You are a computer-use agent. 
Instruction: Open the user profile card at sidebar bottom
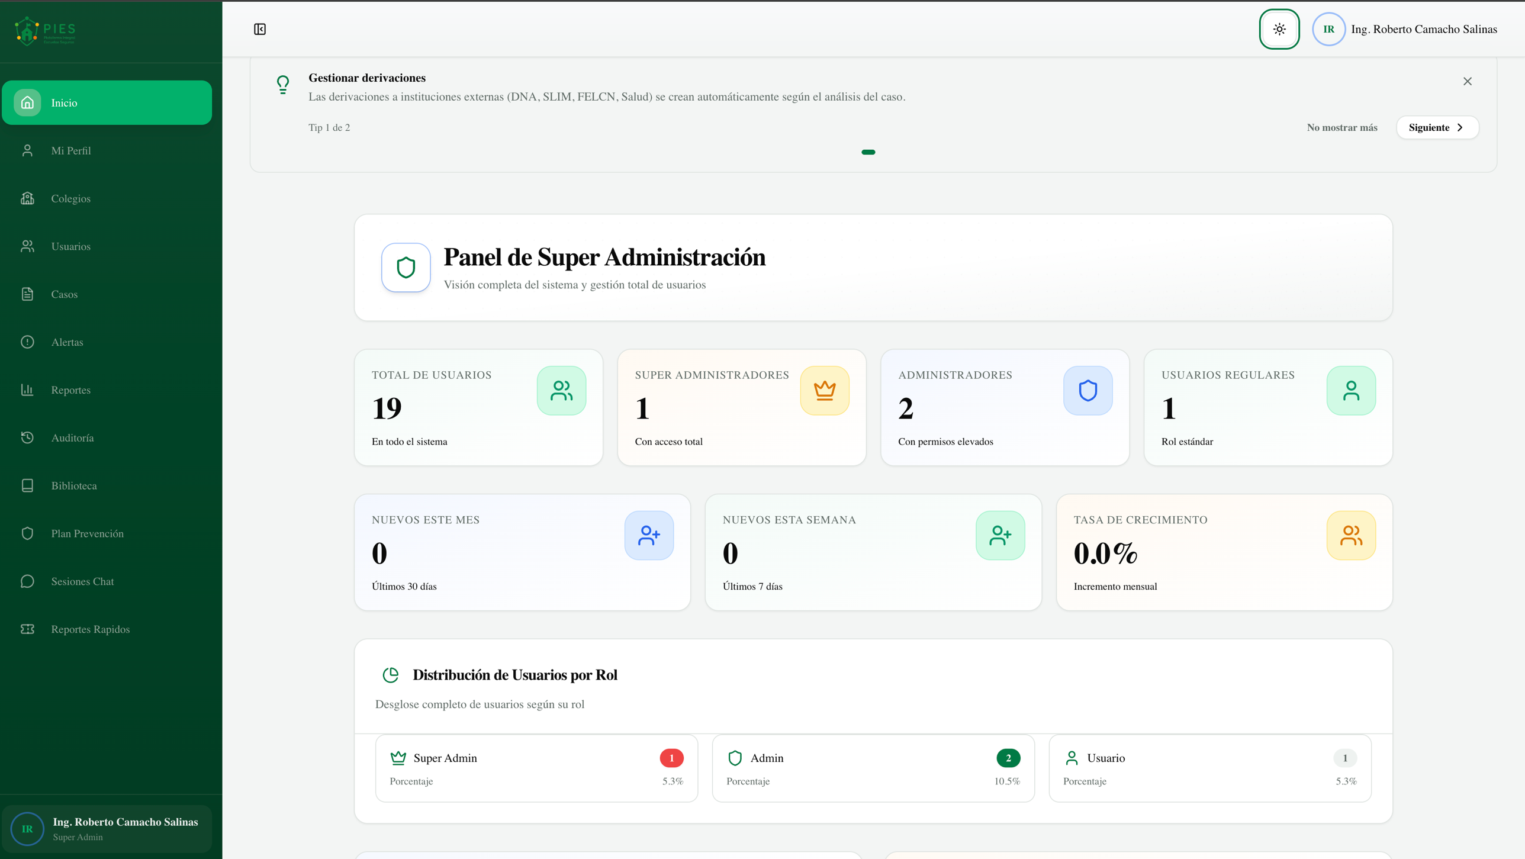click(107, 828)
